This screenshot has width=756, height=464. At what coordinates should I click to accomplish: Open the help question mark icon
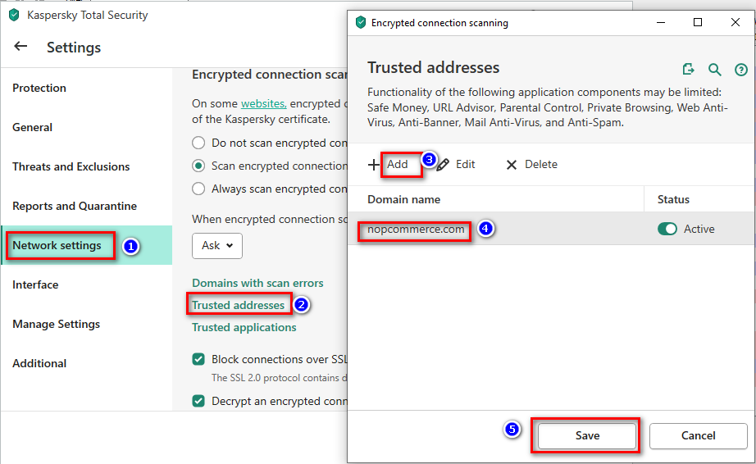[741, 70]
